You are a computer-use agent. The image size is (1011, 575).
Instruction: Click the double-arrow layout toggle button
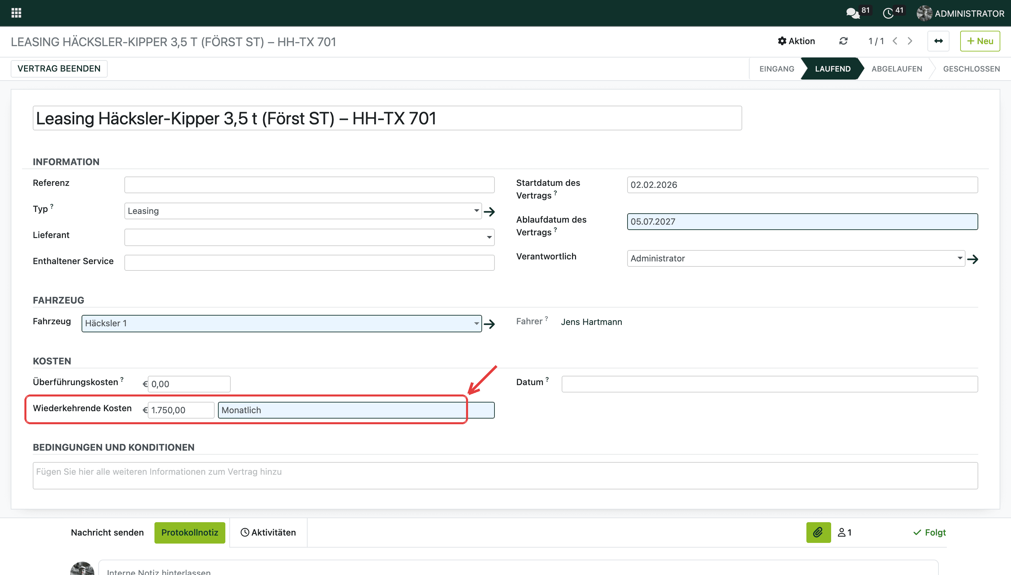point(938,41)
